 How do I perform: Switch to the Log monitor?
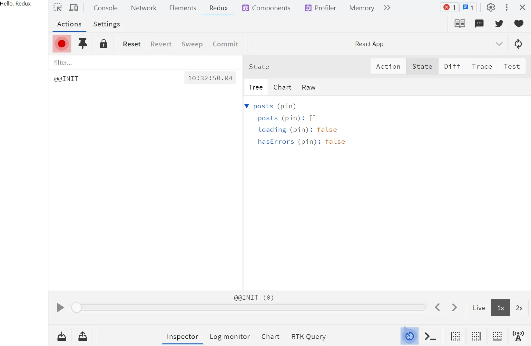(230, 337)
